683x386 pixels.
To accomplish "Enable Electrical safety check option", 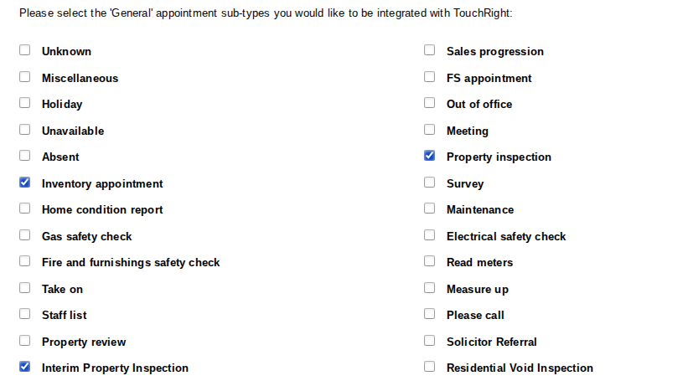I will click(429, 235).
